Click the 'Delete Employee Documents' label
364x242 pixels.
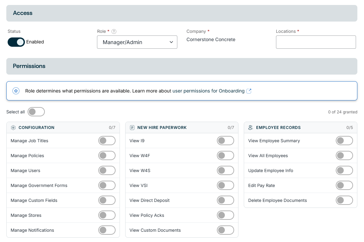click(x=277, y=200)
